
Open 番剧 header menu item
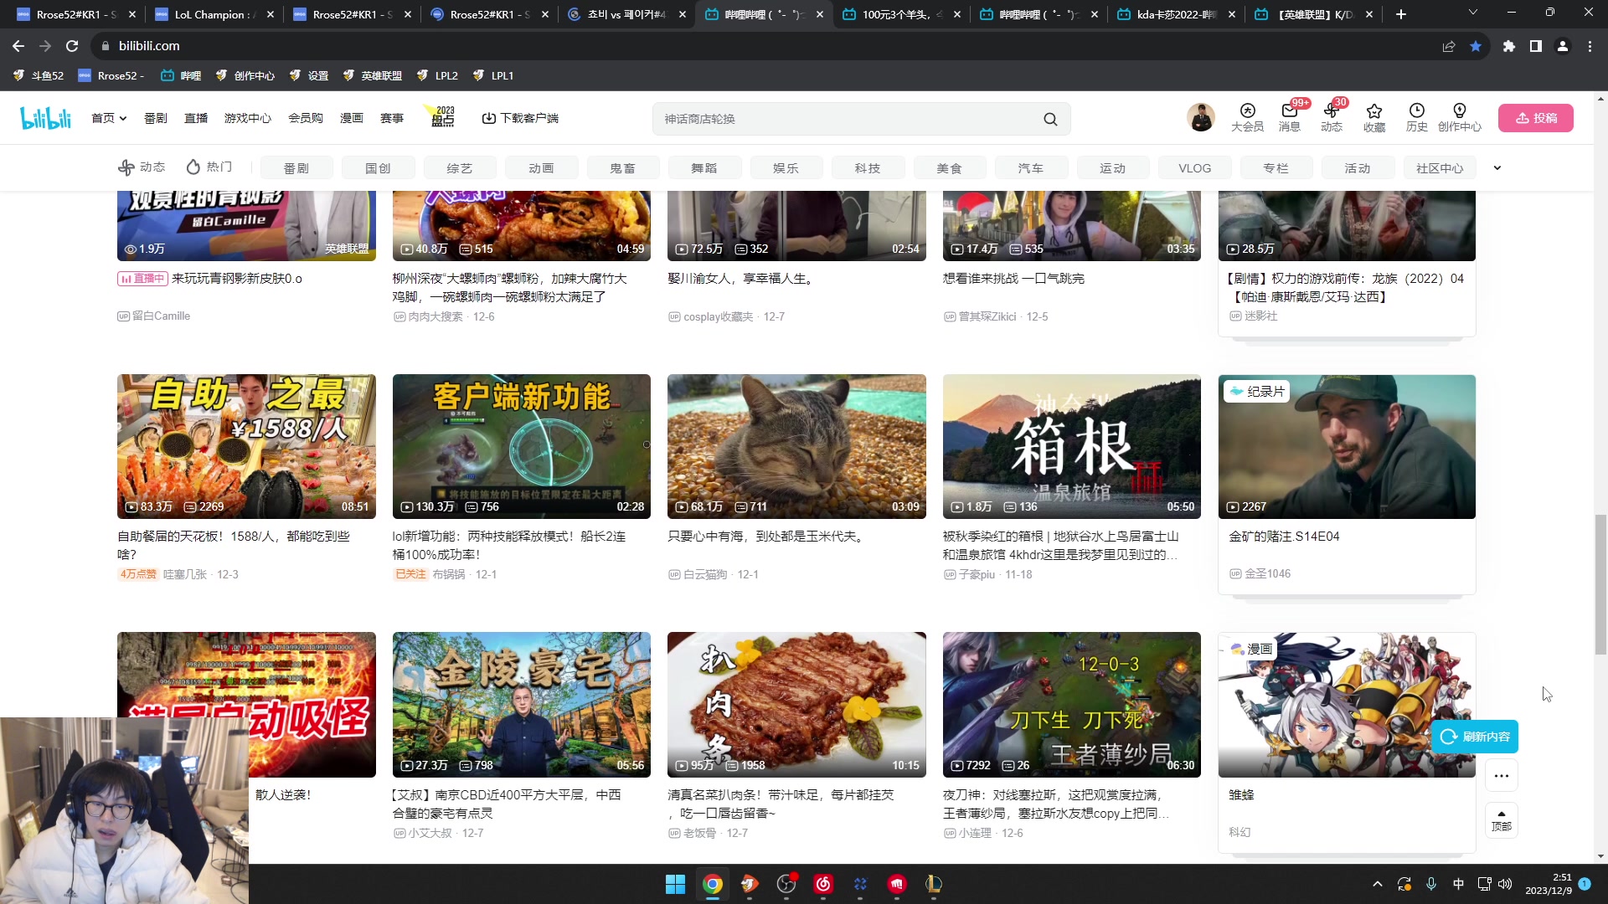tap(156, 118)
